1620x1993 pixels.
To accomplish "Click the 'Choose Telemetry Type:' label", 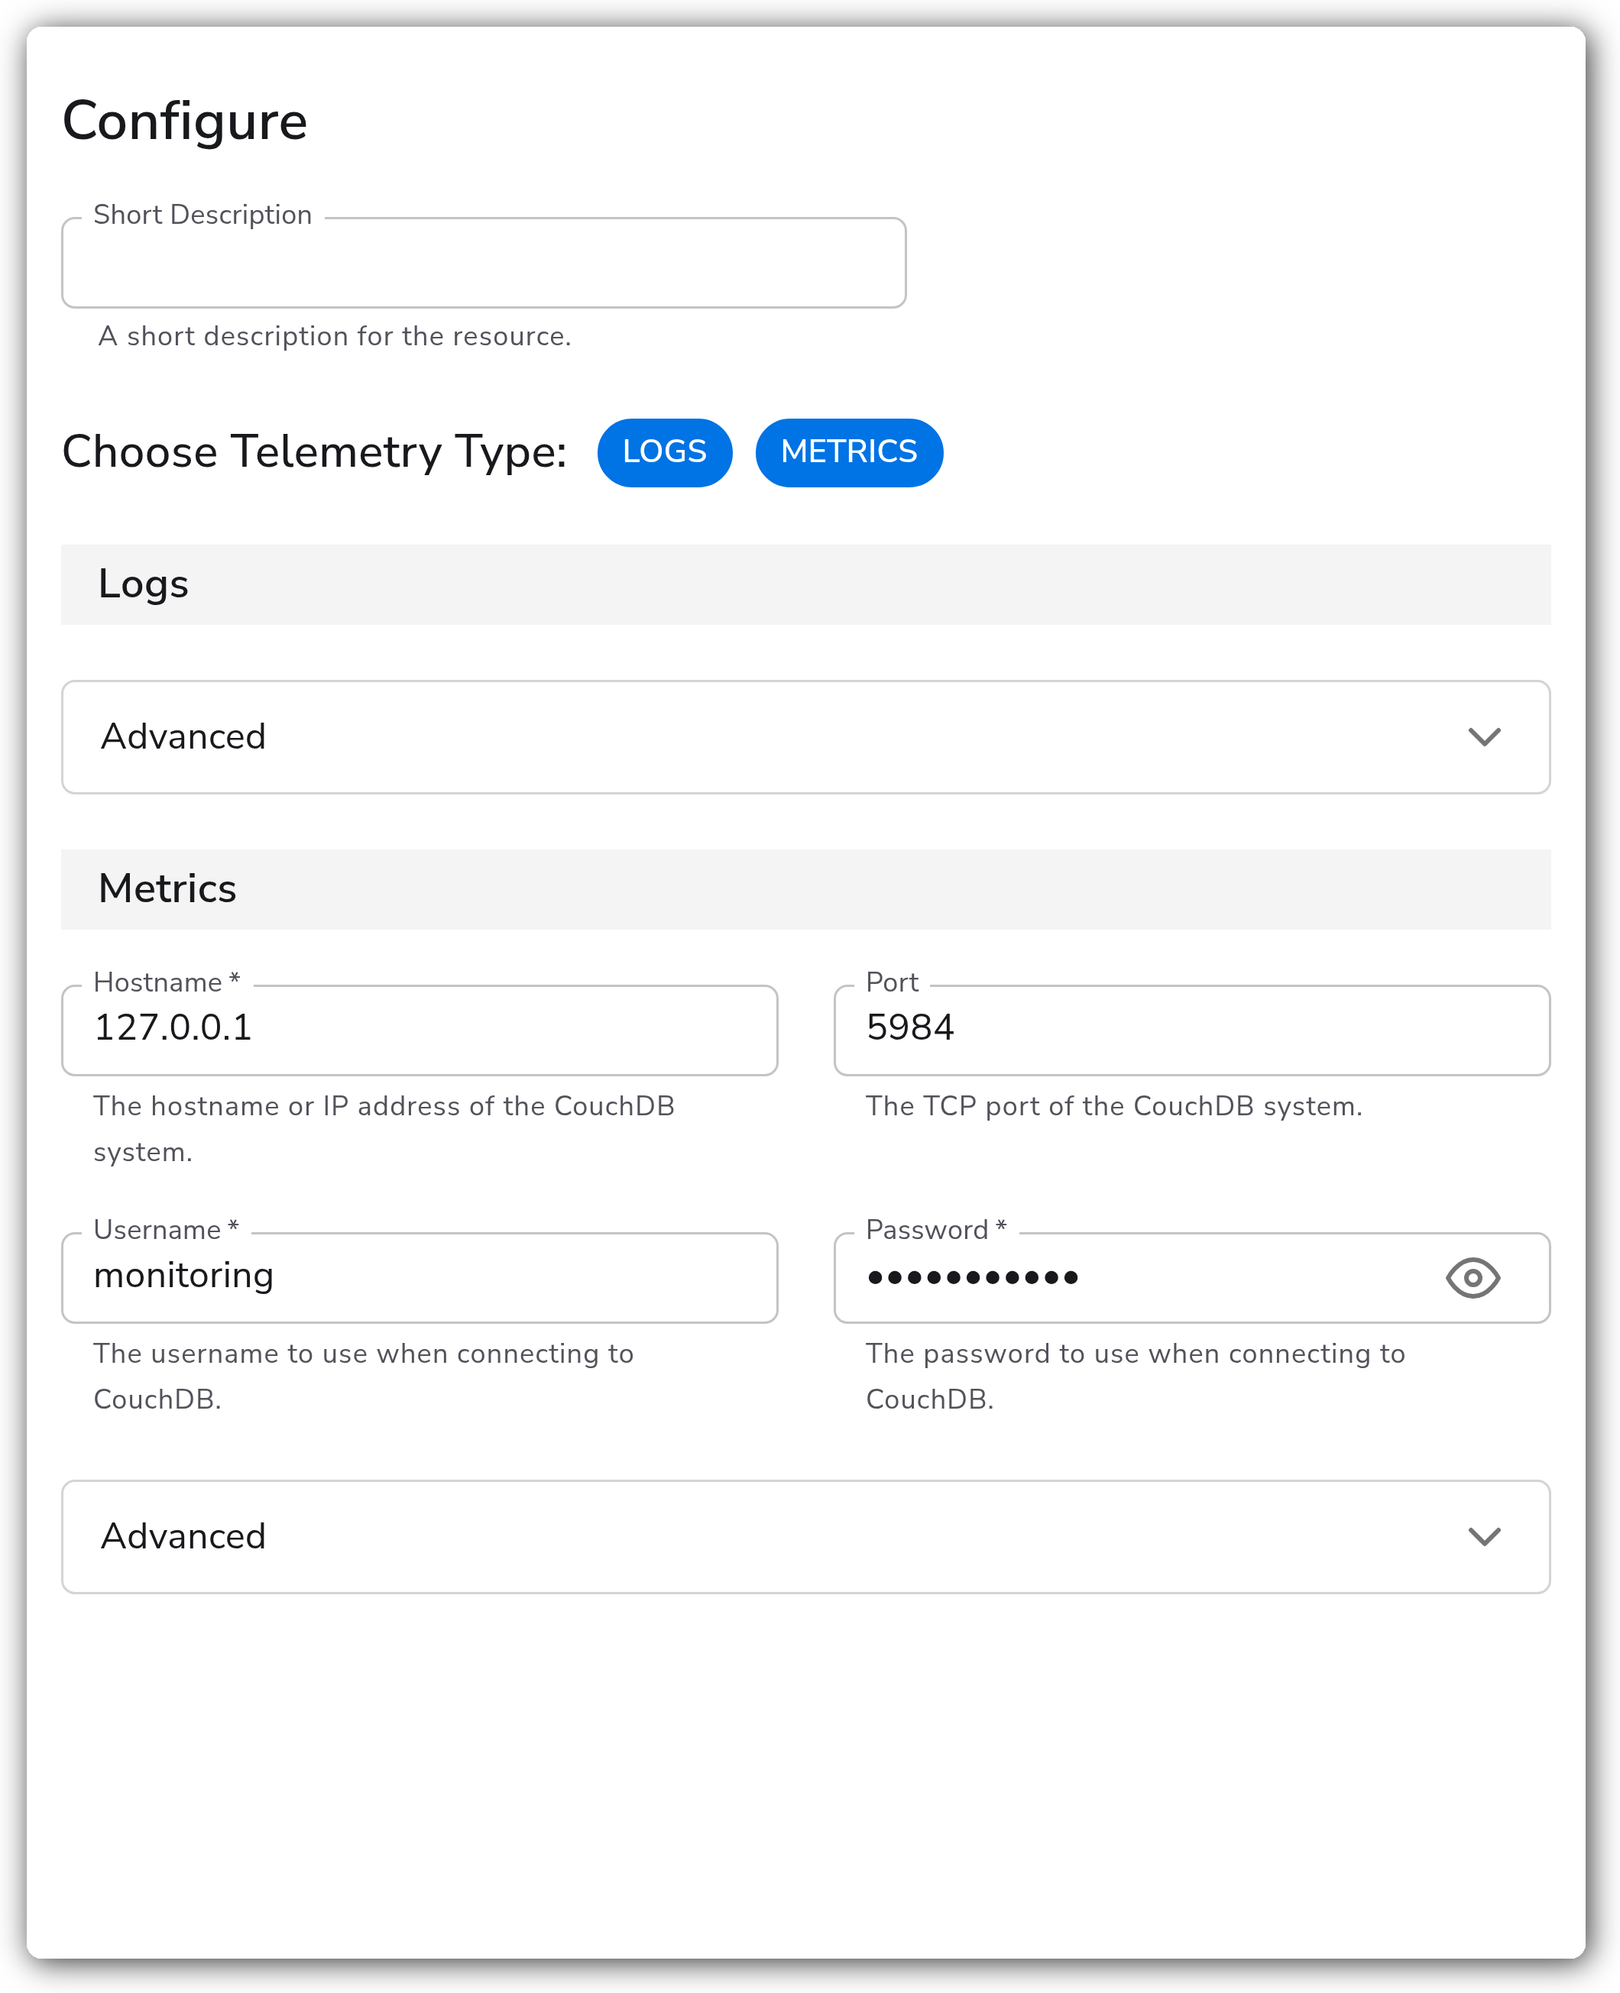I will (x=315, y=452).
